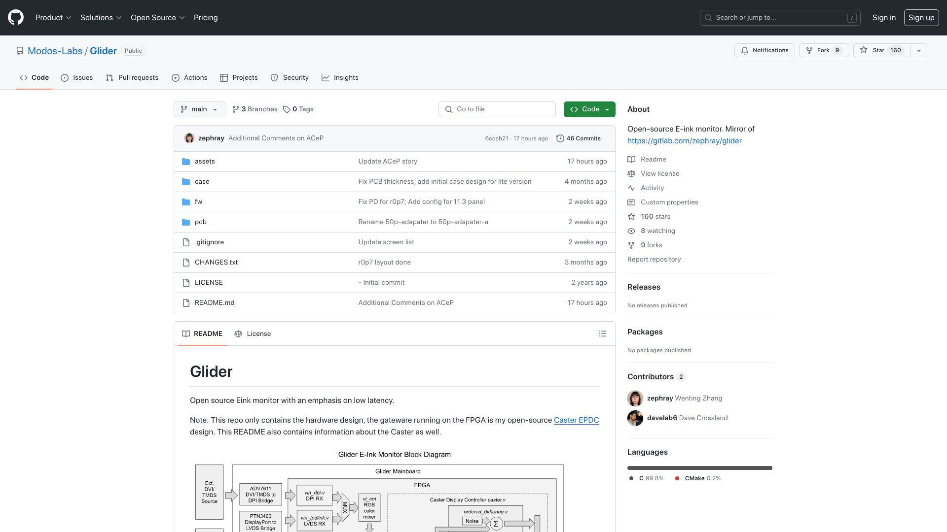Click the commits history clock icon
This screenshot has height=532, width=947.
(560, 138)
